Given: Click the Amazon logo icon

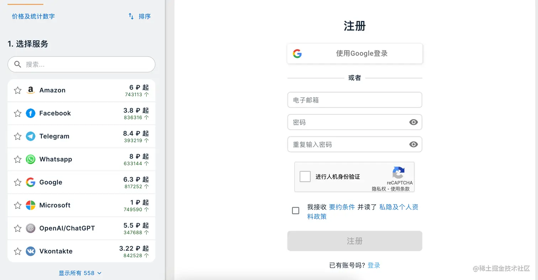Looking at the screenshot, I should click(x=31, y=90).
